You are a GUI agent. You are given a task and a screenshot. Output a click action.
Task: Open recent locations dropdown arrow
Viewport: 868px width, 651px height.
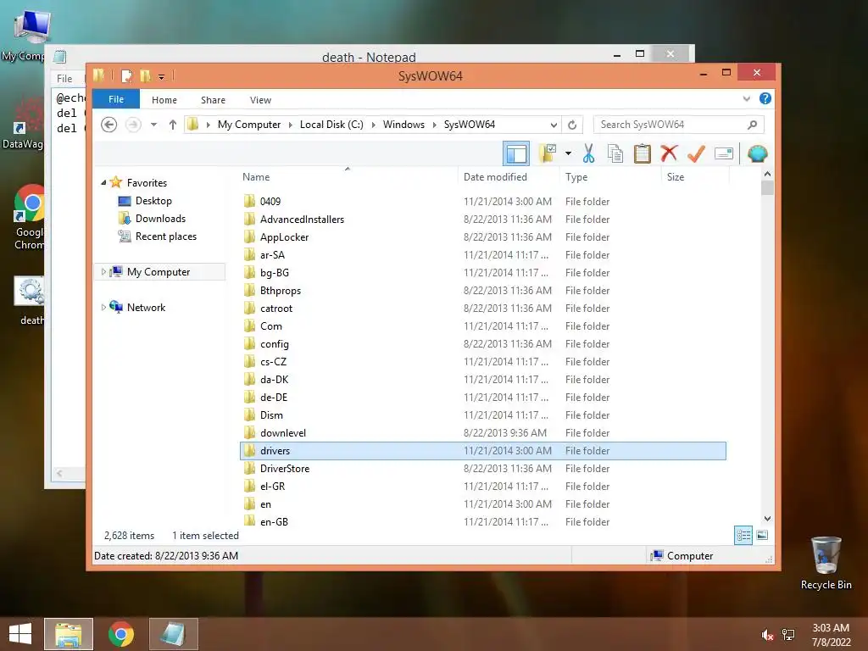(x=153, y=125)
